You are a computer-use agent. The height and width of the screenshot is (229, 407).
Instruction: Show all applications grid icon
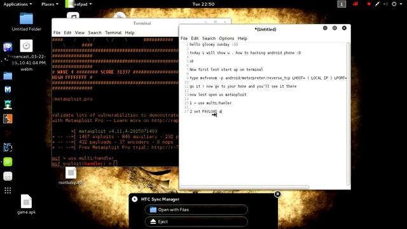coord(8,191)
